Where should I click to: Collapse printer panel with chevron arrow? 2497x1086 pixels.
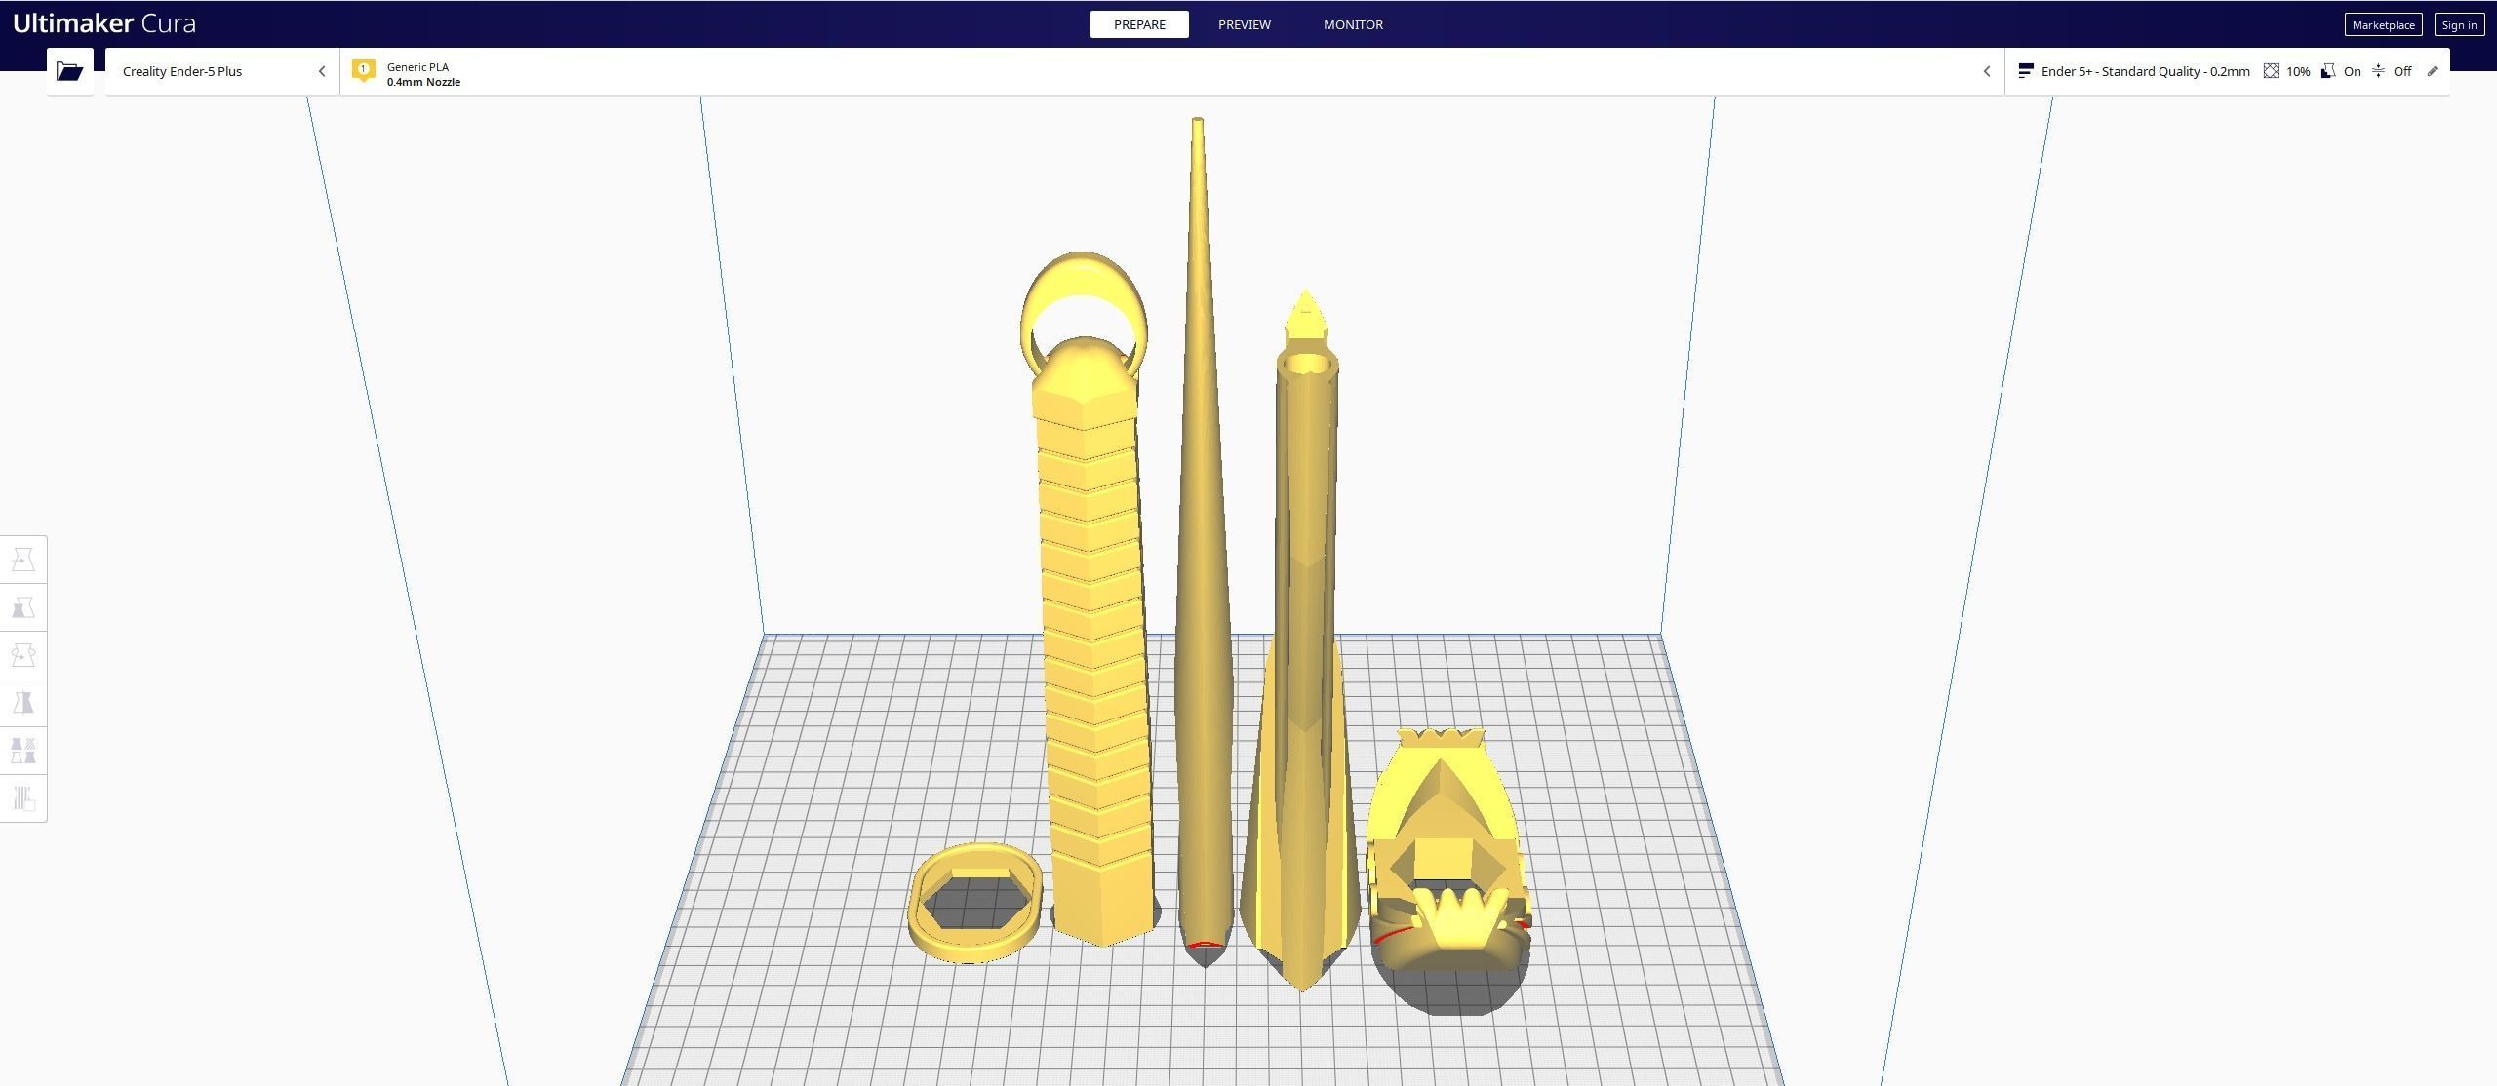322,71
